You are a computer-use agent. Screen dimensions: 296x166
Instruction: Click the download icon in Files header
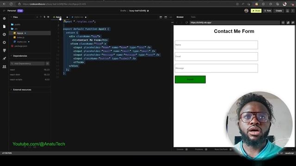pos(37,17)
